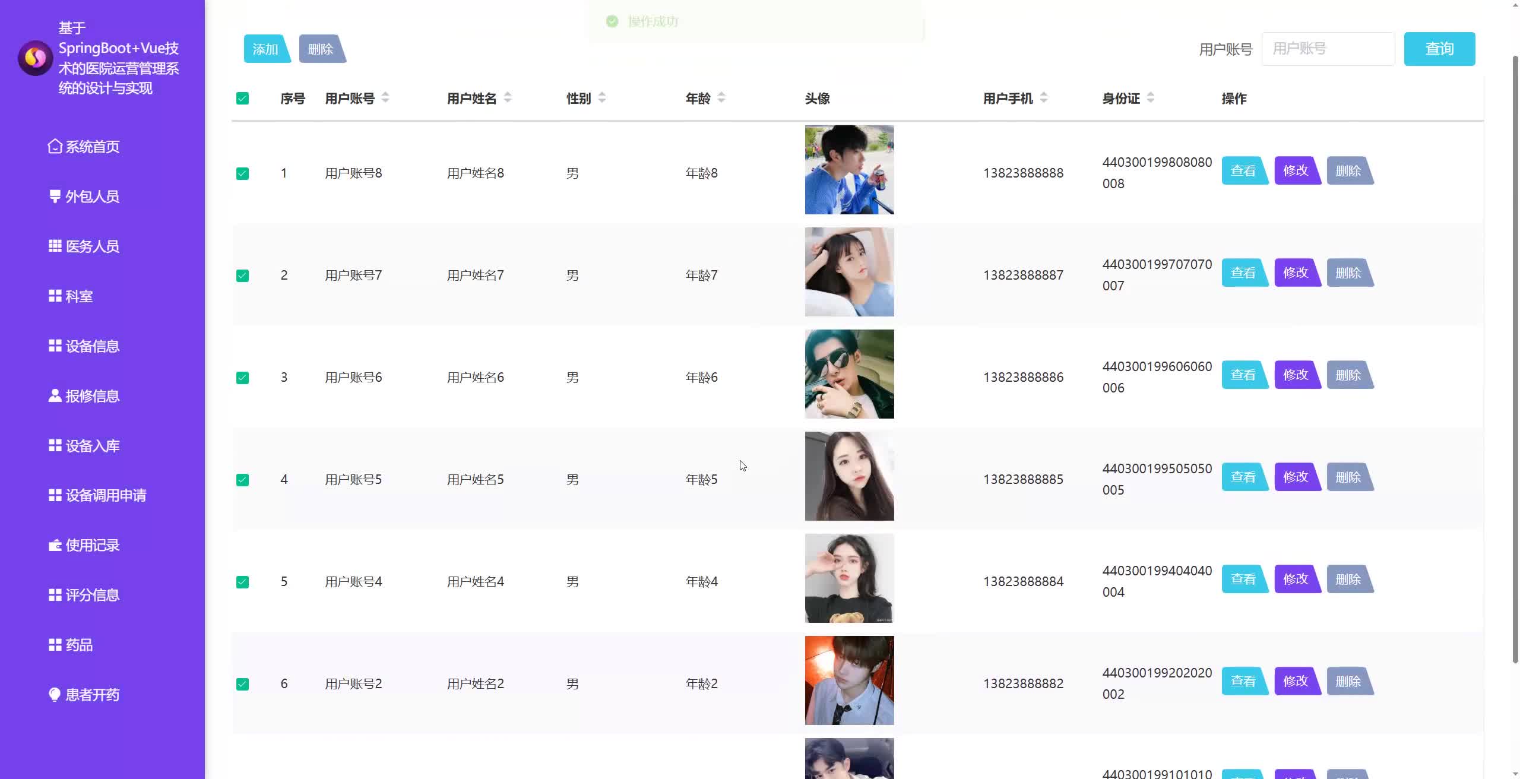Image resolution: width=1520 pixels, height=779 pixels.
Task: Click the purple system logo
Action: coord(35,58)
